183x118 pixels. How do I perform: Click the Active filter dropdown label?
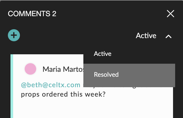click(x=146, y=36)
